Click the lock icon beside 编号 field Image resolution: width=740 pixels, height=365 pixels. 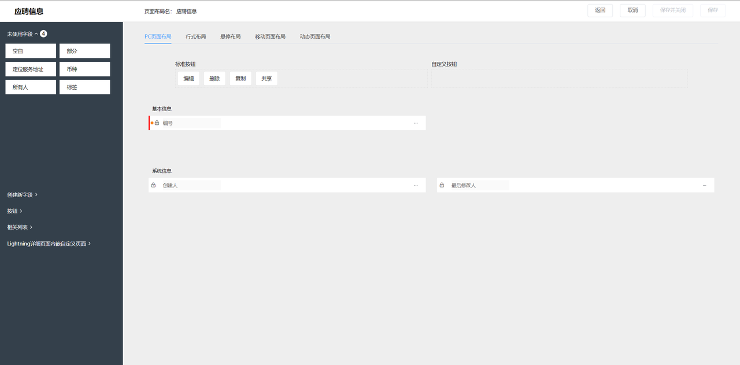tap(157, 123)
